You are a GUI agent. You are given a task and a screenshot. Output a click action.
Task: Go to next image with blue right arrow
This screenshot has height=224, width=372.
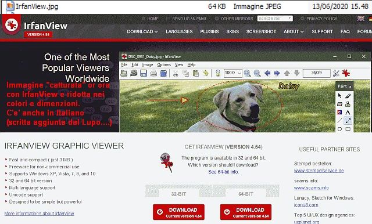(x=277, y=73)
